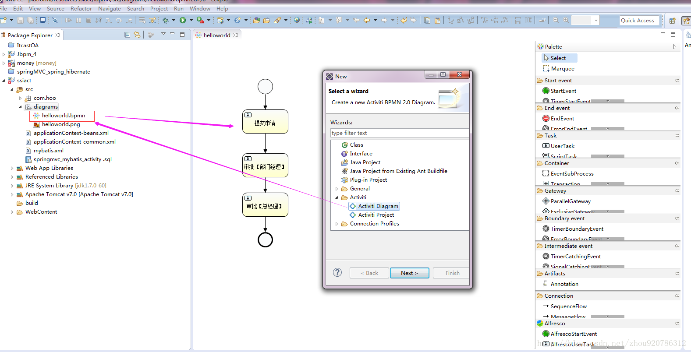Expand Web App Libraries node

coord(12,168)
